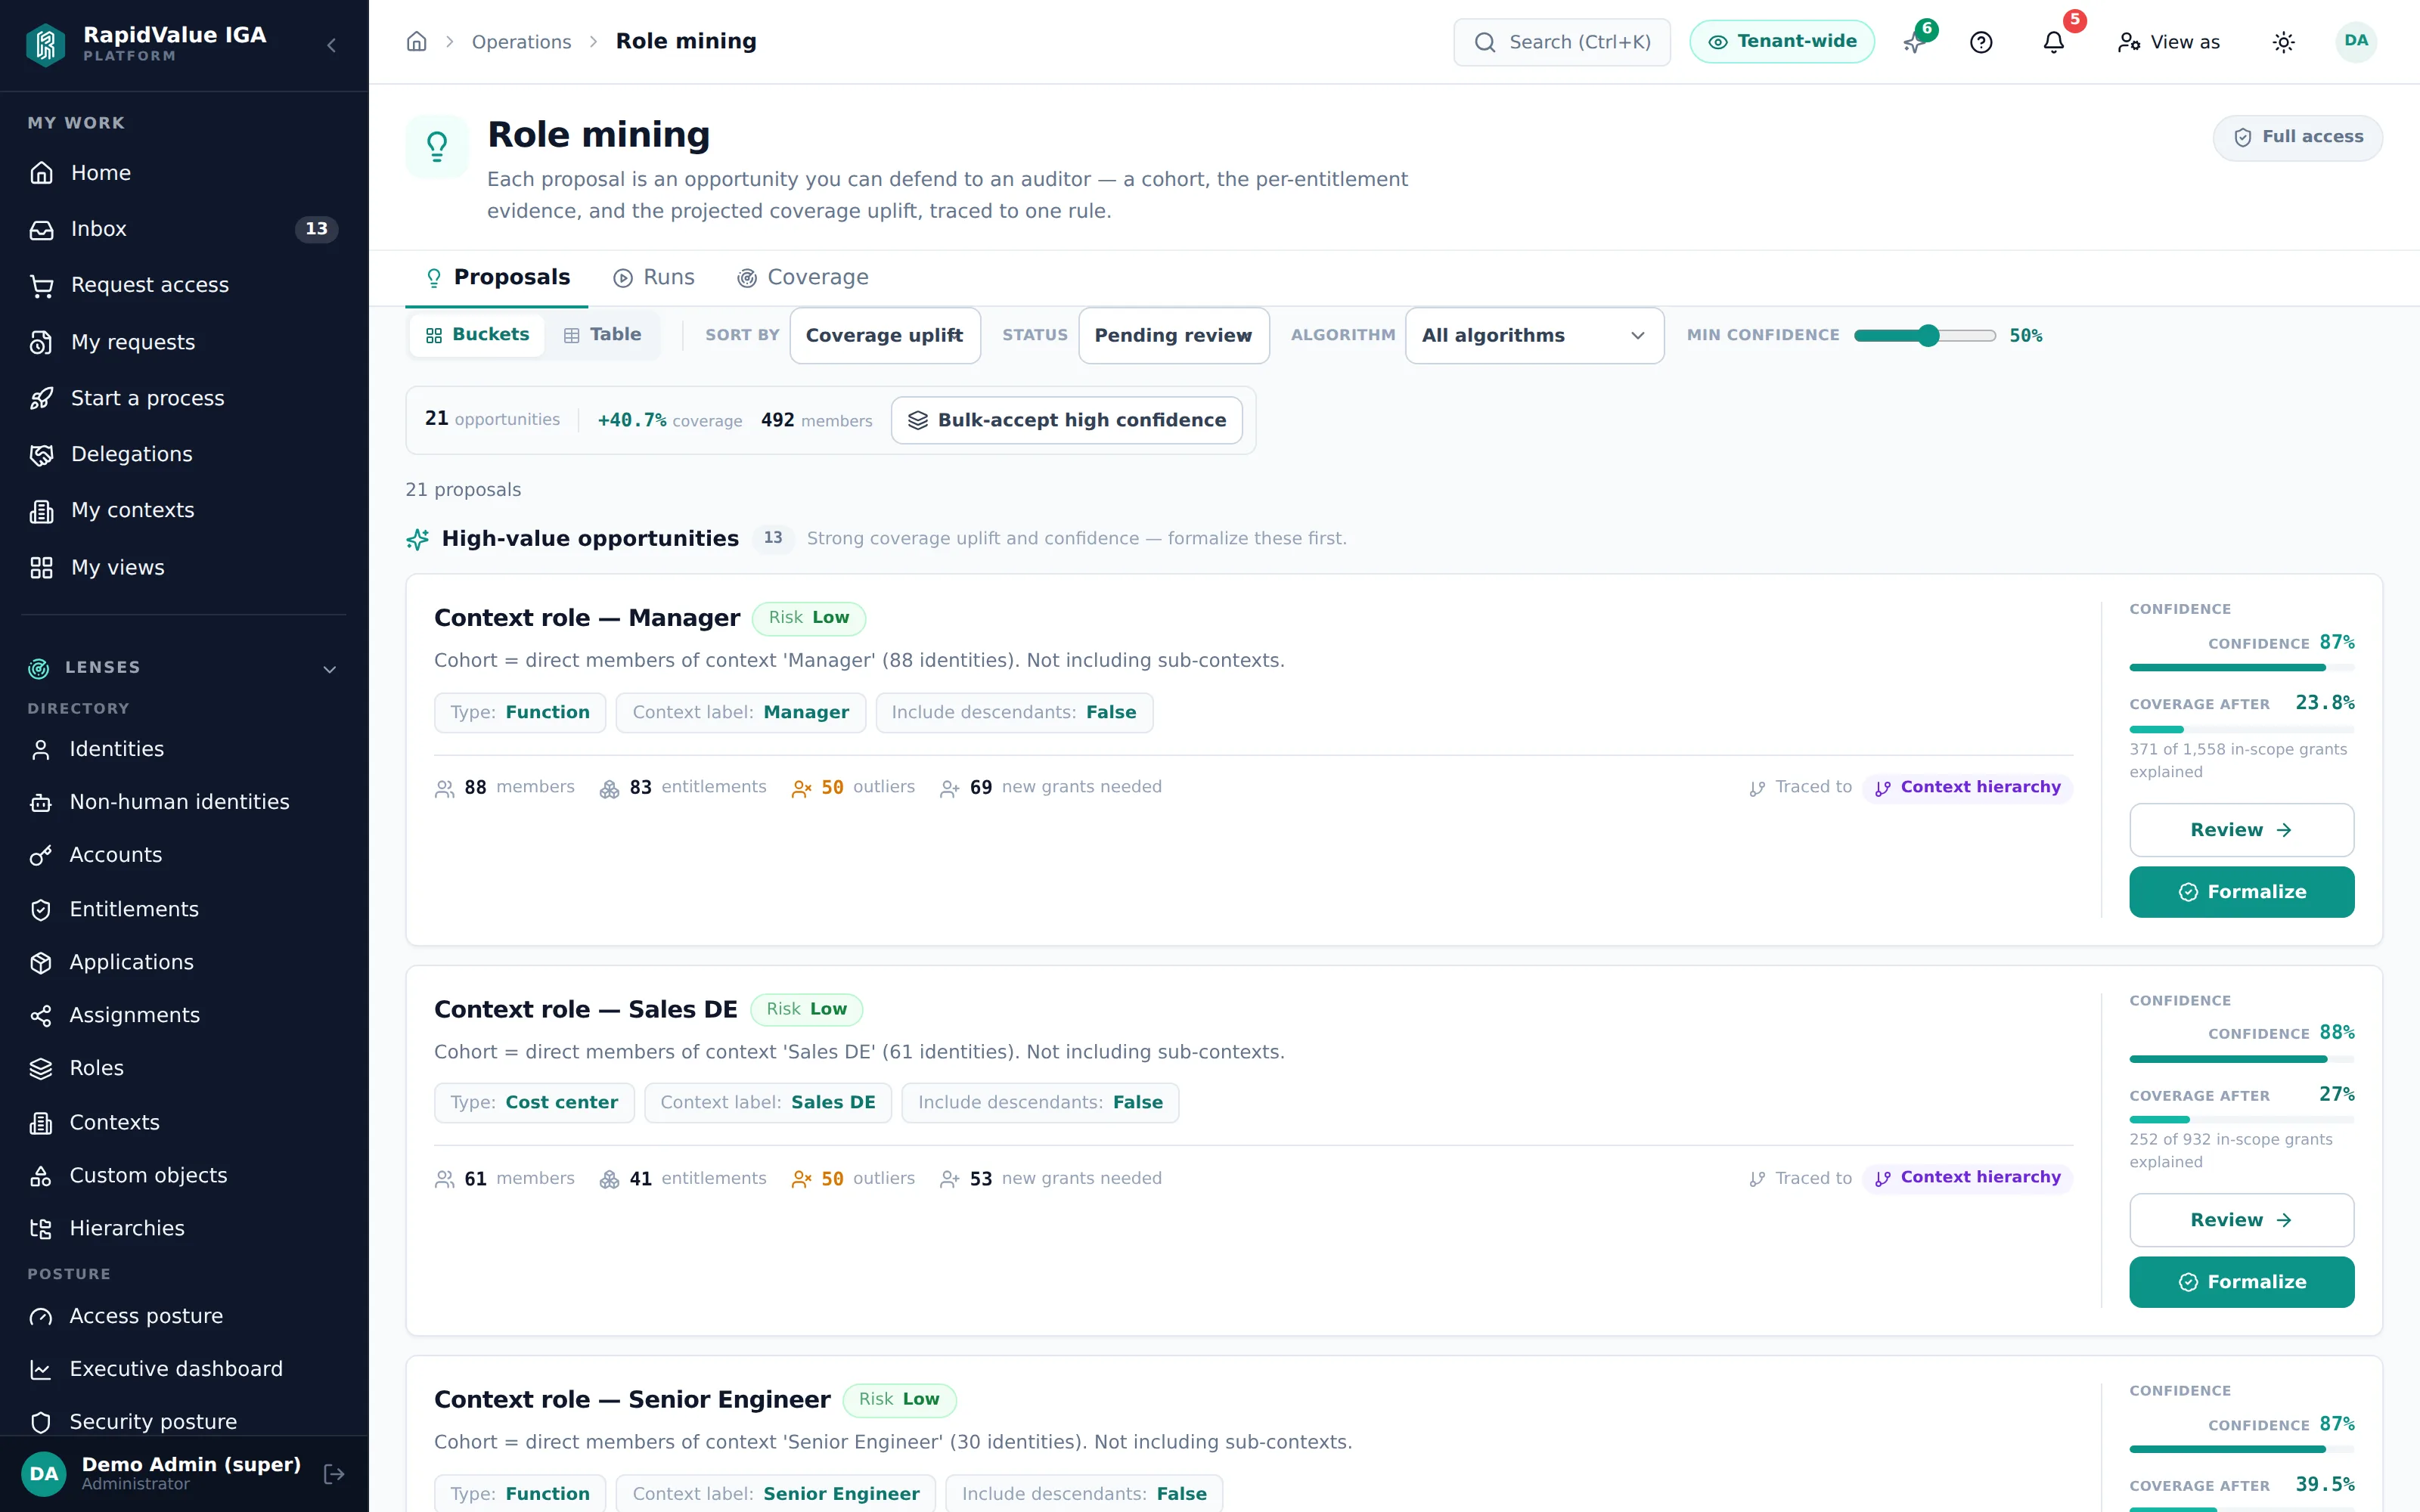
Task: Open the notifications bell
Action: 2054,42
